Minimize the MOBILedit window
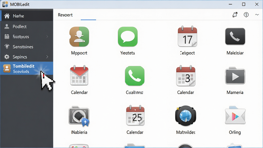The image size is (263, 148). pos(230,4)
